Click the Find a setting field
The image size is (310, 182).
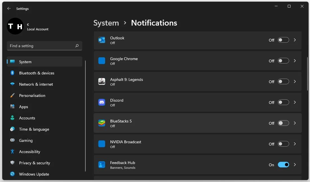point(45,46)
